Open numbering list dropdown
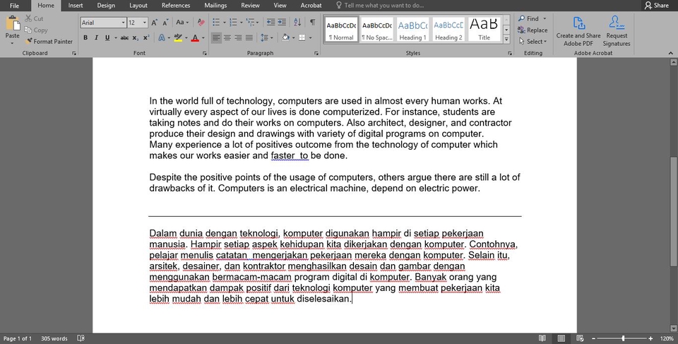 tap(240, 23)
